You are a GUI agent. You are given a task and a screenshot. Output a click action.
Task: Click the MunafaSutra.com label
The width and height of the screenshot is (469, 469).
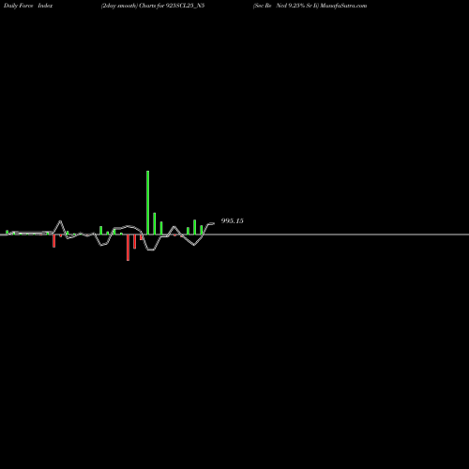343,6
